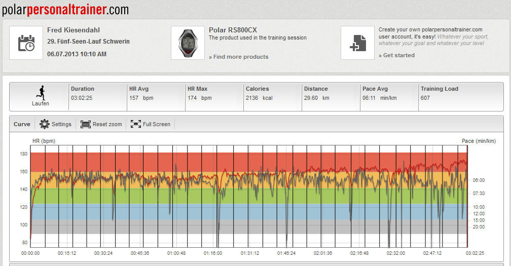
Task: Click the event title Fünf-Seen-Lauf Schwerin
Action: 93,42
